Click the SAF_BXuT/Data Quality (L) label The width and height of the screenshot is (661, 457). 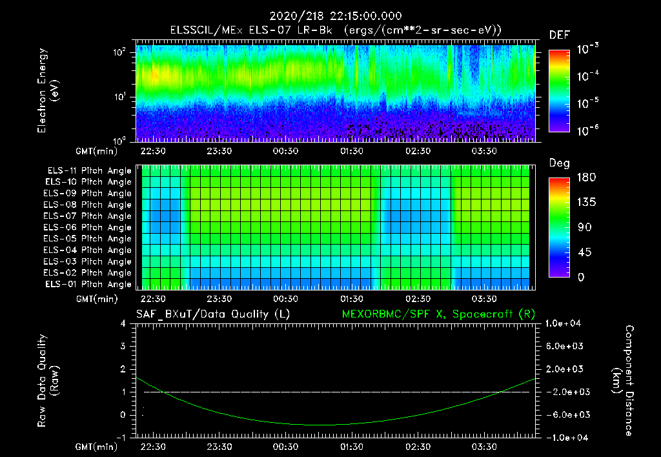click(213, 314)
